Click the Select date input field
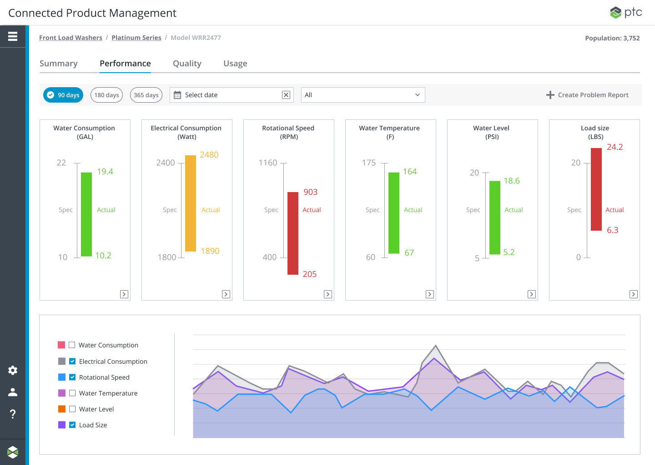The height and width of the screenshot is (465, 655). tap(232, 95)
